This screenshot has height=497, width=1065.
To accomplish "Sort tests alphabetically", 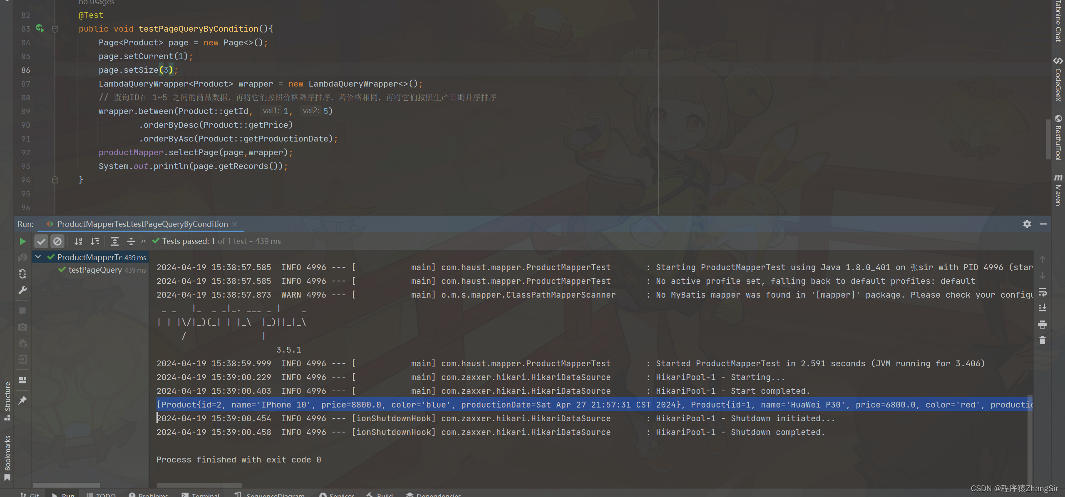I will point(78,241).
